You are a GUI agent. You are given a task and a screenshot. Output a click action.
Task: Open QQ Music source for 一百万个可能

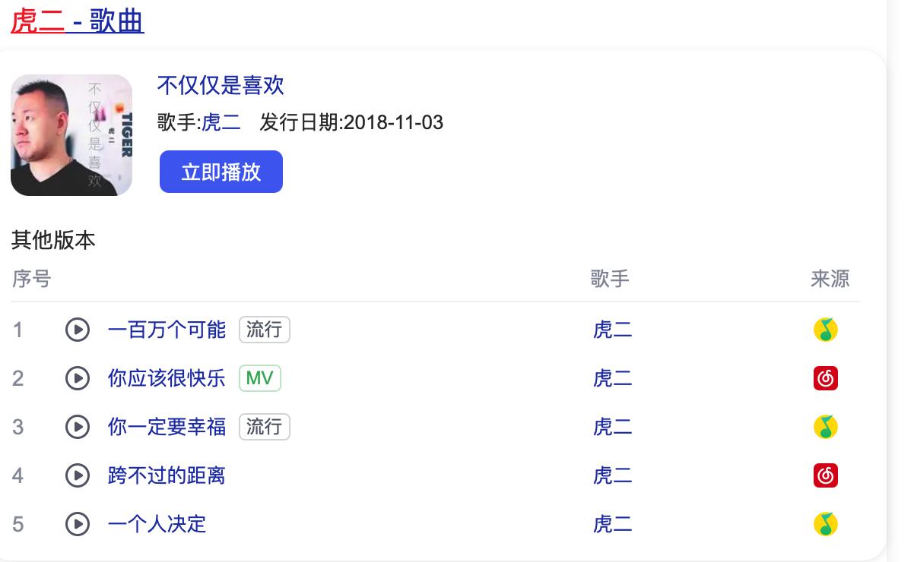[x=825, y=330]
